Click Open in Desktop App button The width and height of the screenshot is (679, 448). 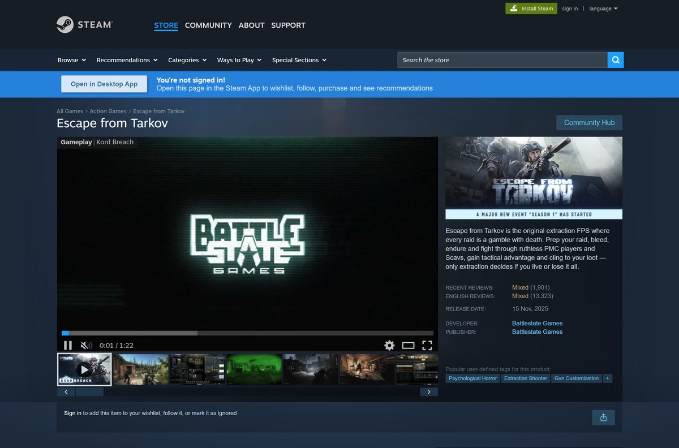[x=104, y=84]
